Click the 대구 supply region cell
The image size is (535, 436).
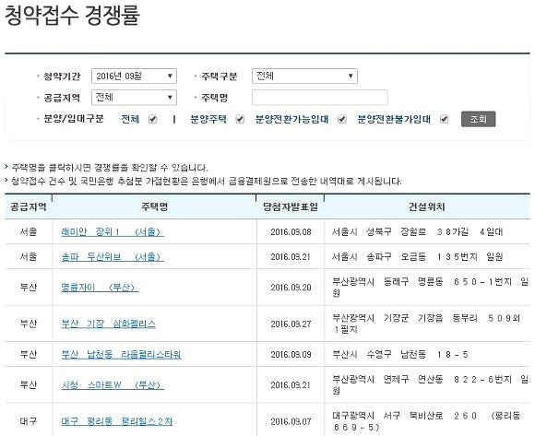pos(29,421)
